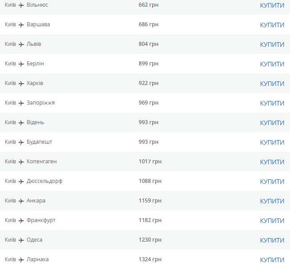Click the airplane icon before Анкара
This screenshot has height=267, width=290.
coord(21,201)
